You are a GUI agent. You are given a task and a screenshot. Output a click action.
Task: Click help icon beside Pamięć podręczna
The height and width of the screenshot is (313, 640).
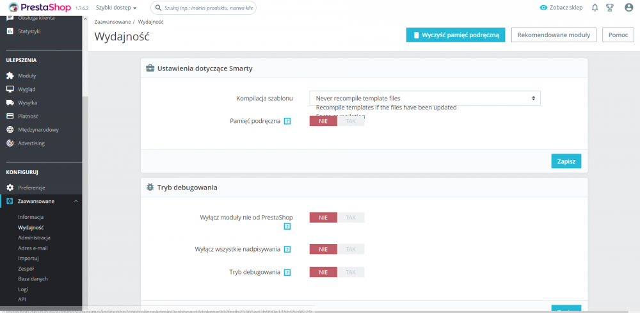coord(287,121)
